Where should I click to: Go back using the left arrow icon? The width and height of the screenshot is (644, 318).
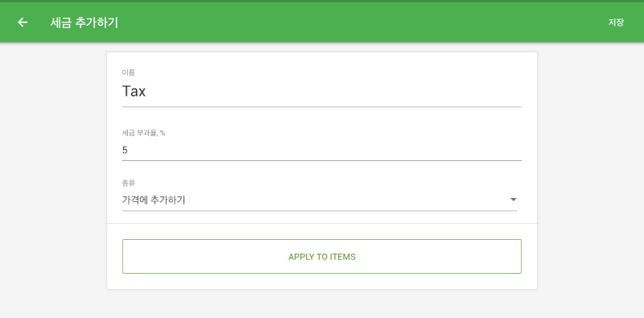[23, 23]
